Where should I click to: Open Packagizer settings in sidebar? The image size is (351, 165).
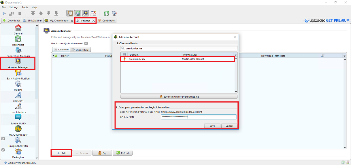click(18, 153)
